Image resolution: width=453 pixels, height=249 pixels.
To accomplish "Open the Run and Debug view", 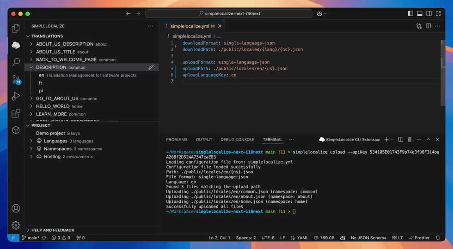I will click(x=16, y=96).
